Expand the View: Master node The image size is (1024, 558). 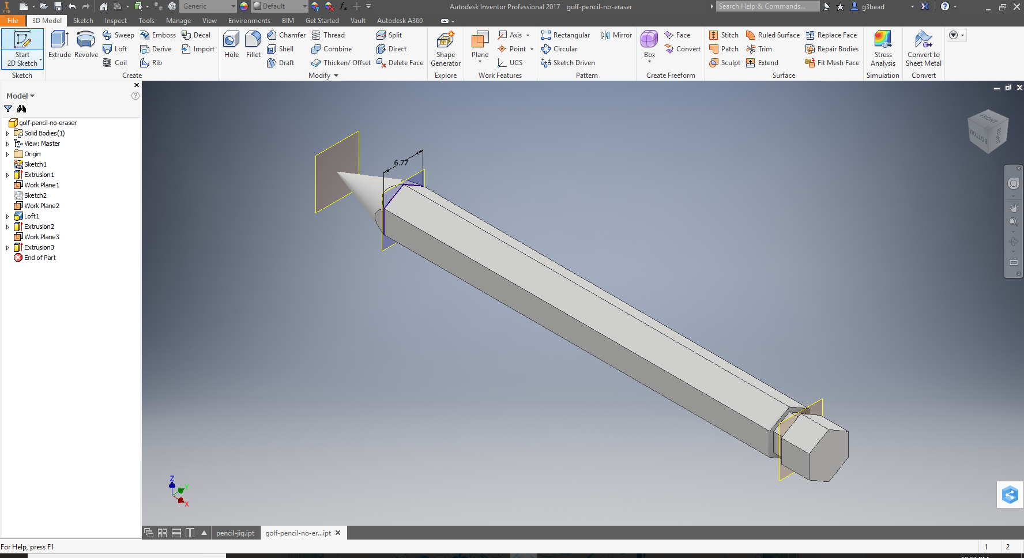(7, 144)
